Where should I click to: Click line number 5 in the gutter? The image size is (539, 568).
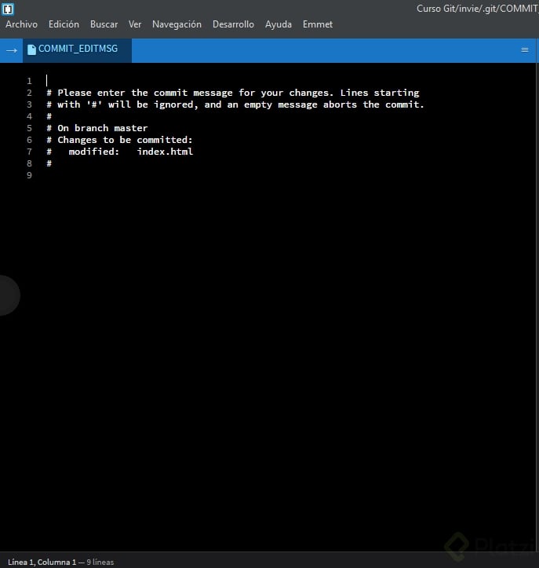[x=29, y=128]
